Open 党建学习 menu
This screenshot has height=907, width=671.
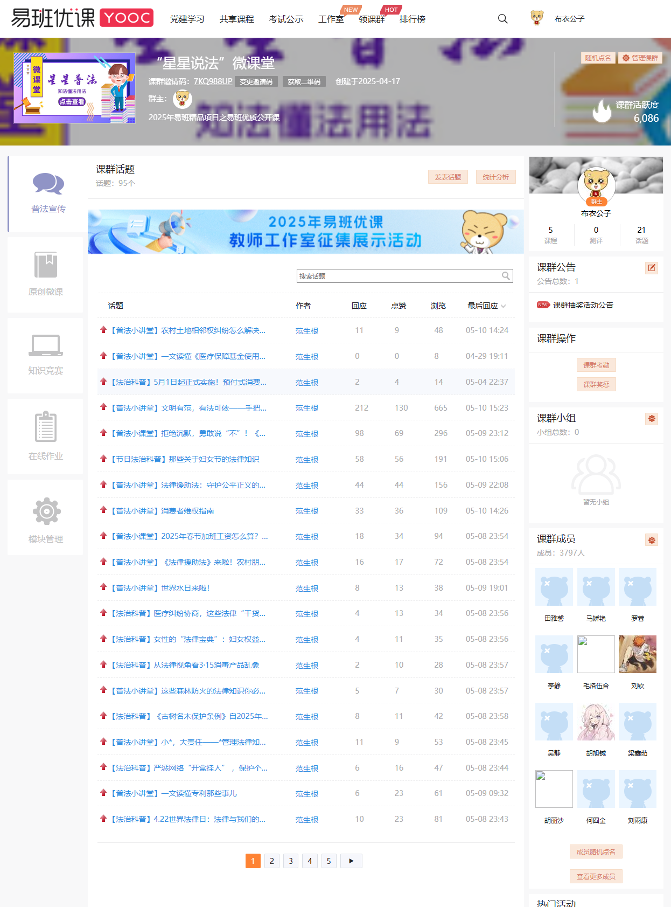tap(187, 19)
